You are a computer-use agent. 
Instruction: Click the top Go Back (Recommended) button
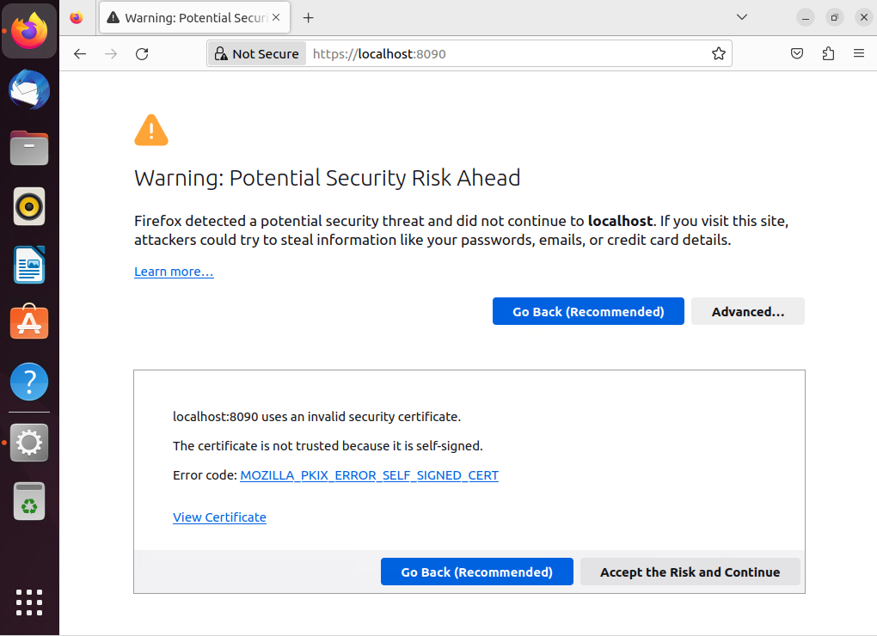588,311
